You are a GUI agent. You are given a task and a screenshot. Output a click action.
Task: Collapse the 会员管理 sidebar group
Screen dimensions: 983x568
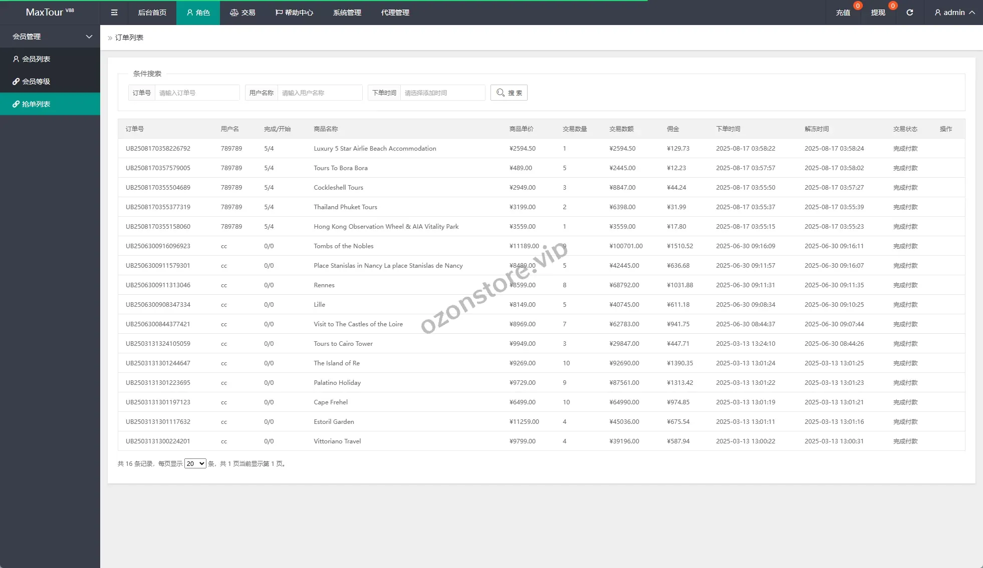pos(50,37)
